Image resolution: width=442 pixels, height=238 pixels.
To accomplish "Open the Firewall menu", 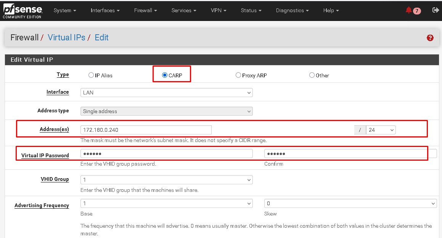I will click(145, 10).
